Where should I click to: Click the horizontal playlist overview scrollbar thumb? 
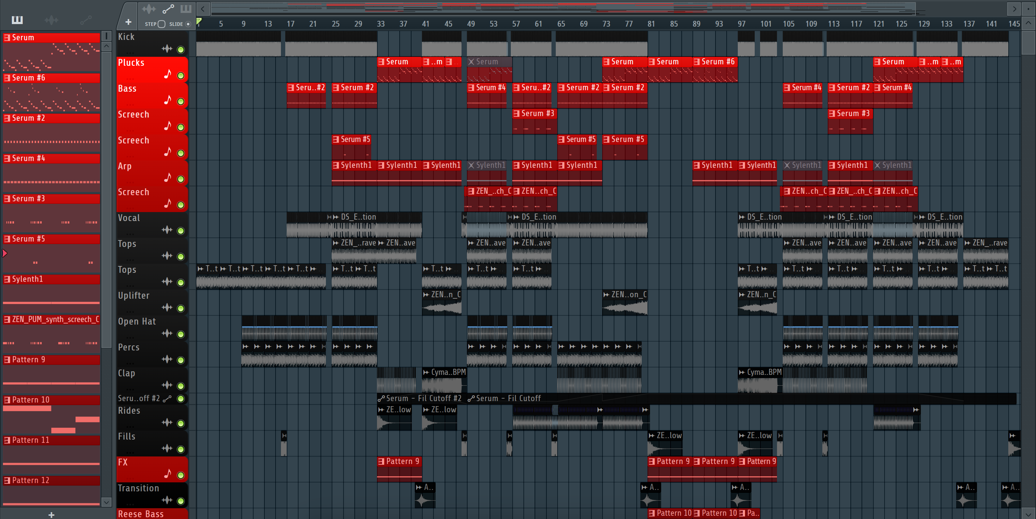point(563,8)
